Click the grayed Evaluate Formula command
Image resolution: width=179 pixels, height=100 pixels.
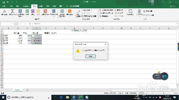(119, 16)
